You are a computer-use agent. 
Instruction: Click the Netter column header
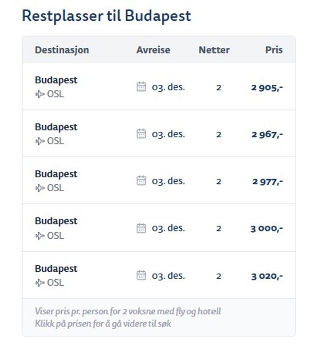[214, 50]
